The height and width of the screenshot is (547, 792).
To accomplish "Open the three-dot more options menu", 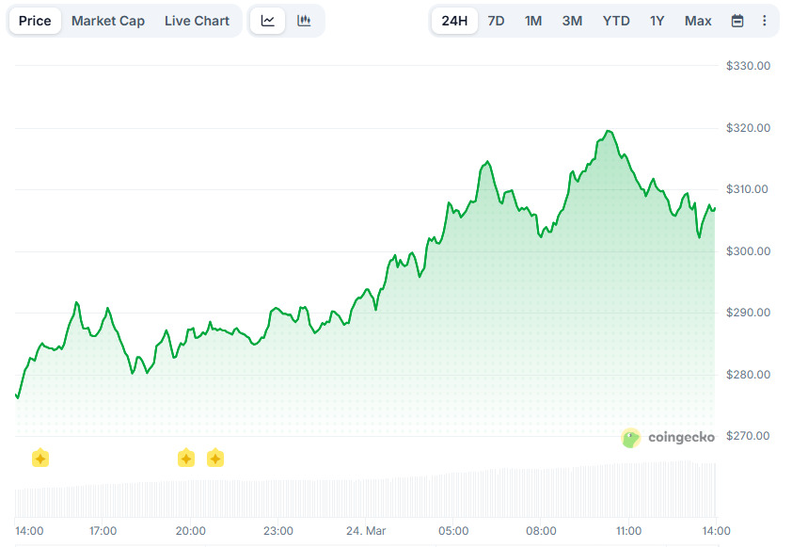I will tap(764, 21).
